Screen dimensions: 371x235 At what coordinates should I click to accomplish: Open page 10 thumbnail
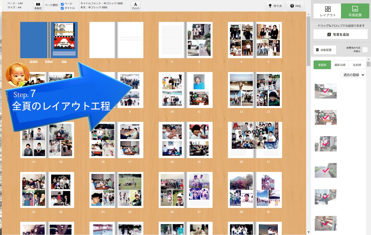pos(172,90)
